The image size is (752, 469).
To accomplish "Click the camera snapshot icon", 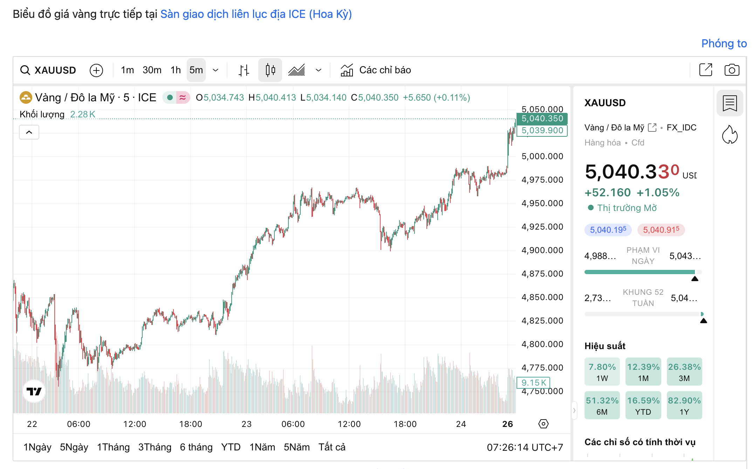I will click(732, 70).
